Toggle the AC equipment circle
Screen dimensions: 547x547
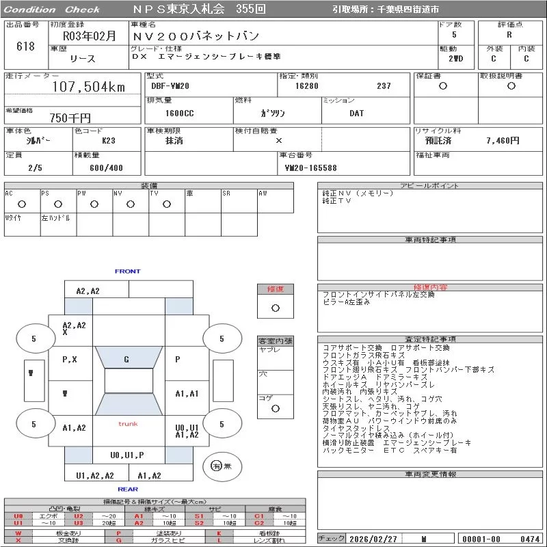pos(21,204)
